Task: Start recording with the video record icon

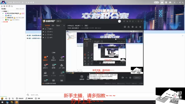Action: (x=123, y=78)
